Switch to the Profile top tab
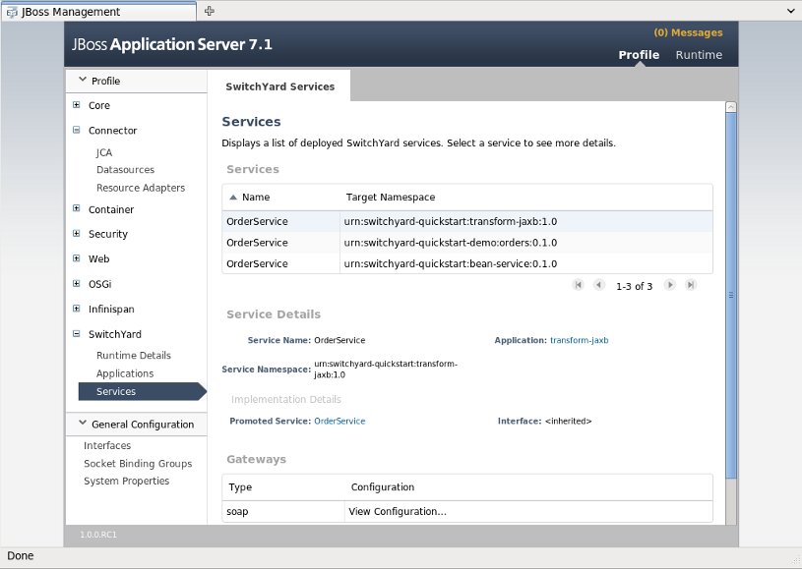The width and height of the screenshot is (802, 569). [639, 55]
